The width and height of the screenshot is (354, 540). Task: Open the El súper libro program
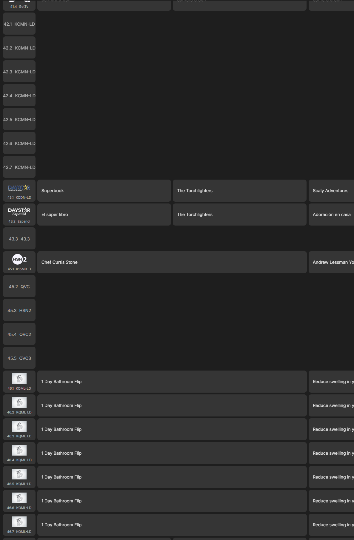pyautogui.click(x=104, y=215)
